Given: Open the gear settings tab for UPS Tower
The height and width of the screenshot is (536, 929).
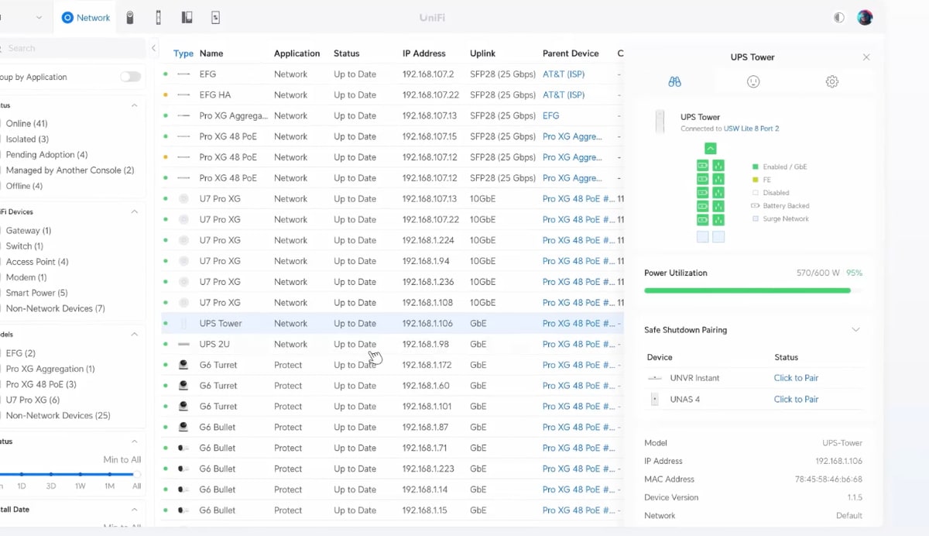Looking at the screenshot, I should (x=831, y=81).
